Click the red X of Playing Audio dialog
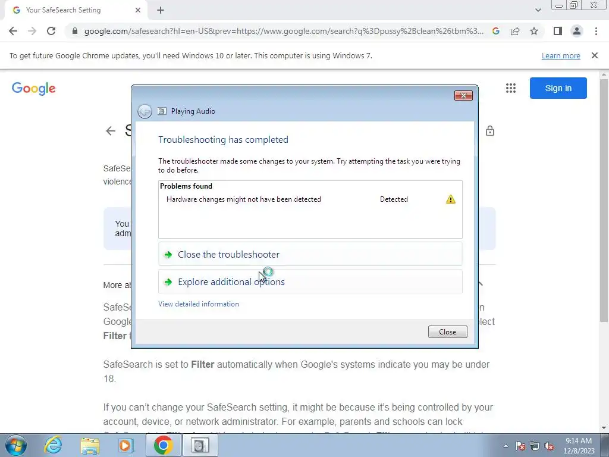This screenshot has width=609, height=457. tap(463, 95)
